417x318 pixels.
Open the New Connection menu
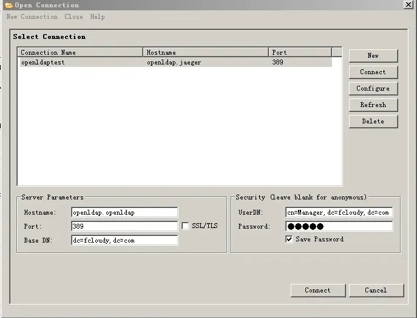[32, 17]
